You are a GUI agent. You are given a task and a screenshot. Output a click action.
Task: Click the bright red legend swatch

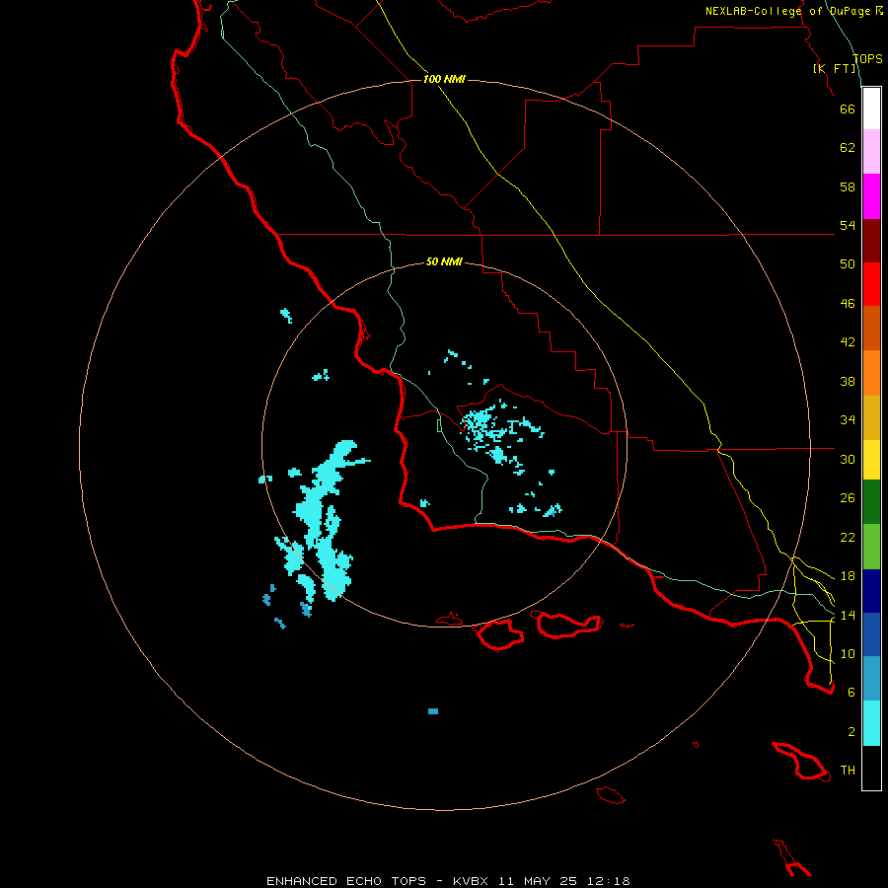coord(871,284)
